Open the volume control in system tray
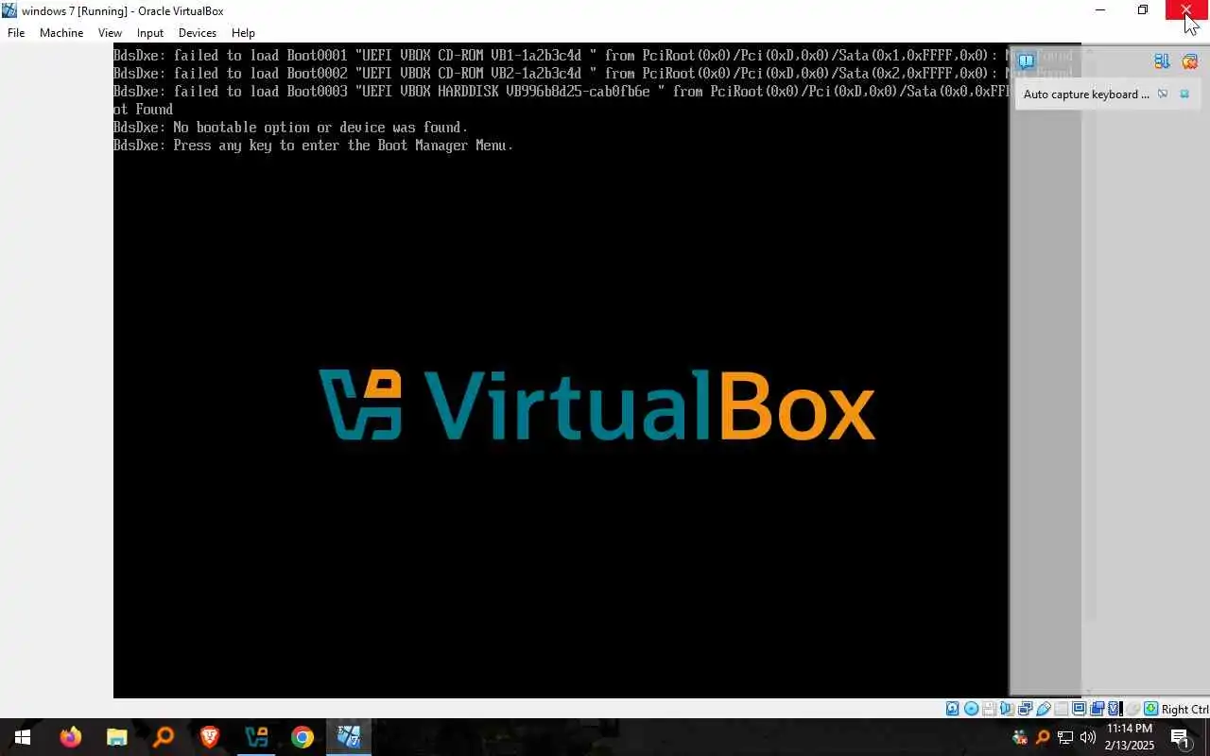 (1088, 737)
